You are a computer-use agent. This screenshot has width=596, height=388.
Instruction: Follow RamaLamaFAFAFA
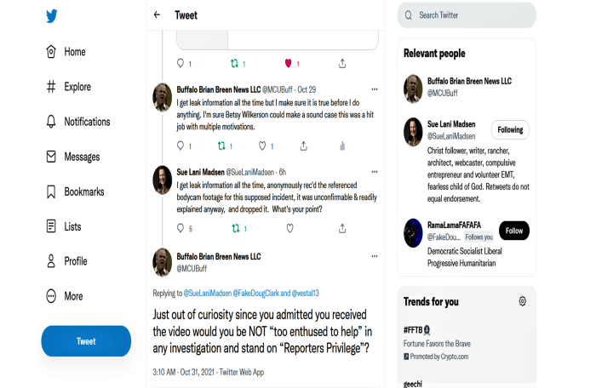[513, 231]
